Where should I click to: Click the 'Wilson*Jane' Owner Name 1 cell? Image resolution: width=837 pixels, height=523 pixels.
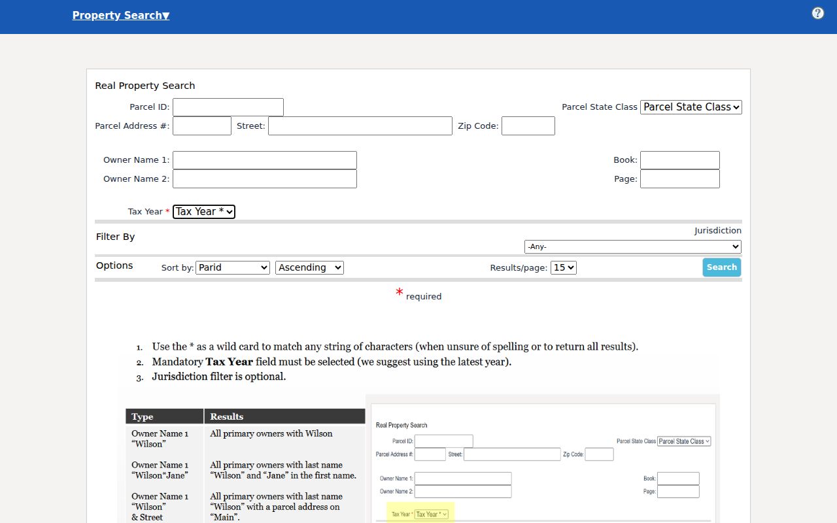pyautogui.click(x=160, y=470)
